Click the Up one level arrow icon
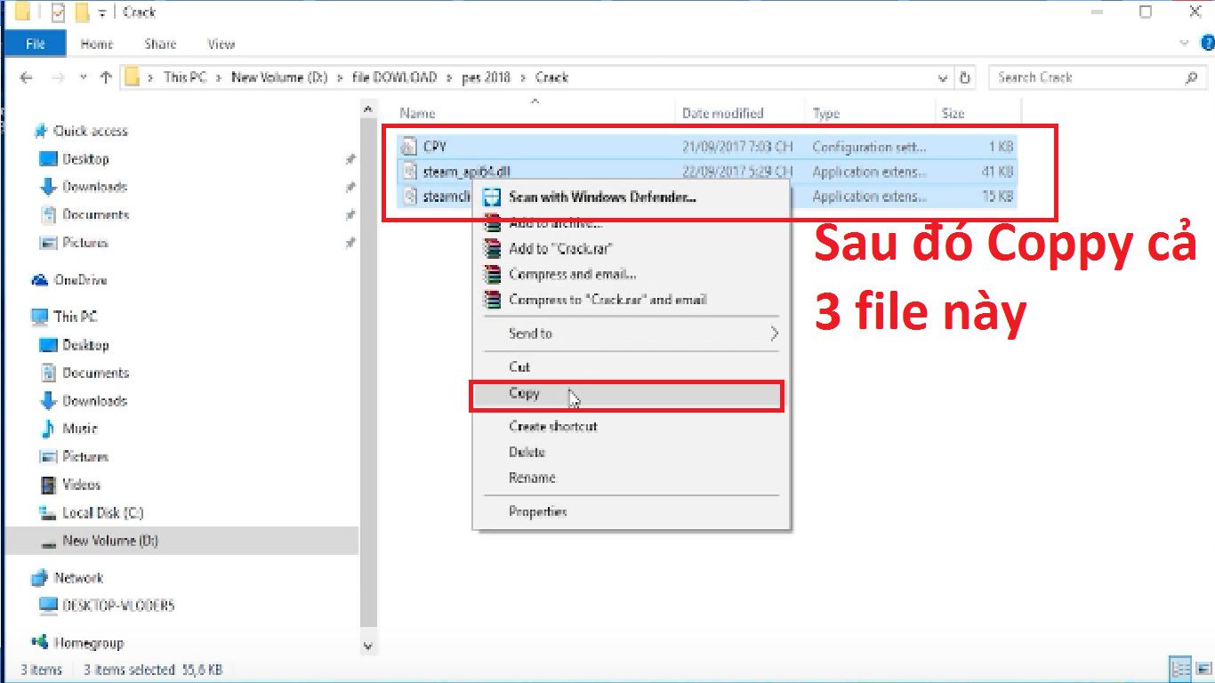 104,77
